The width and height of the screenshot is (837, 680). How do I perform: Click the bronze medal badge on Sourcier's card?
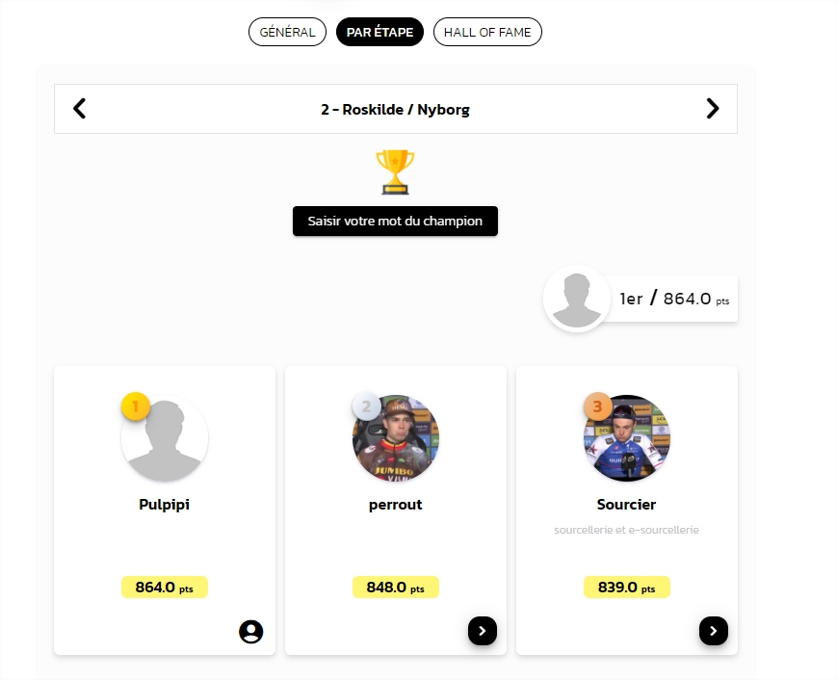point(598,406)
